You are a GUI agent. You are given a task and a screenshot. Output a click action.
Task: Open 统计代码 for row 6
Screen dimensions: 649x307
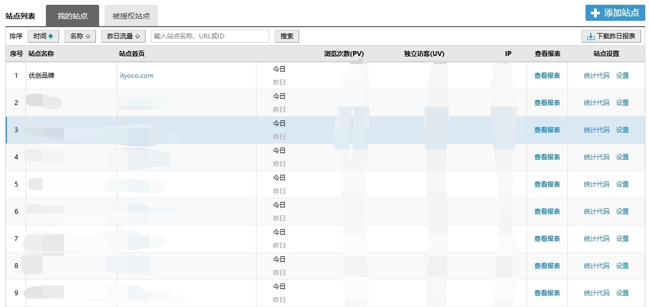coord(597,212)
